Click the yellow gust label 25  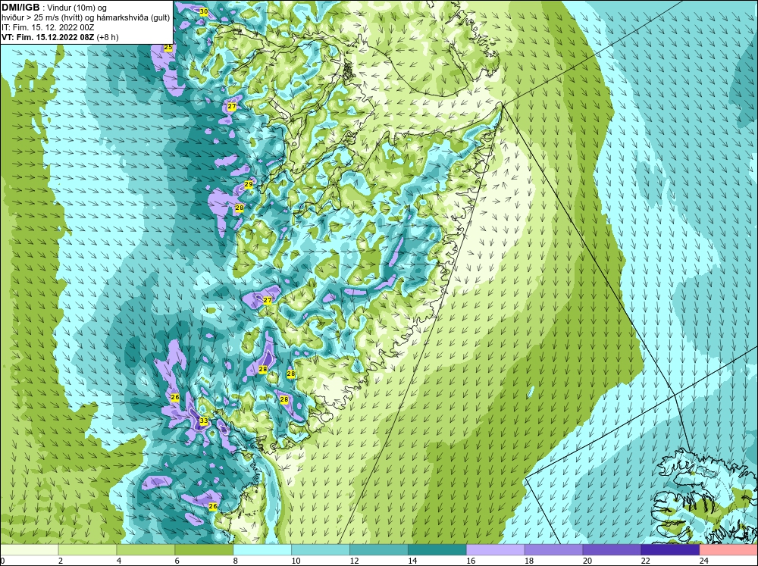(x=168, y=48)
